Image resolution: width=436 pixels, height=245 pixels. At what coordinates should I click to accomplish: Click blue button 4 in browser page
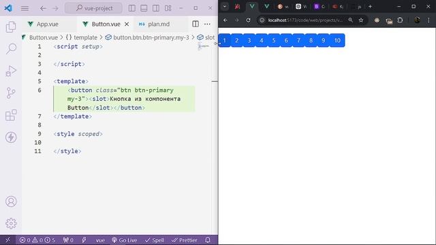pos(262,41)
